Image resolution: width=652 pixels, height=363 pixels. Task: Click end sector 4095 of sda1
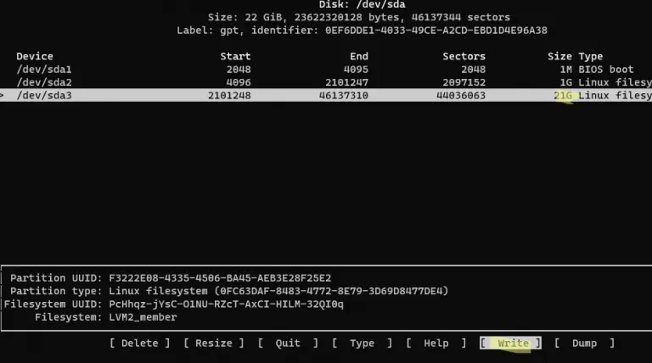point(356,70)
